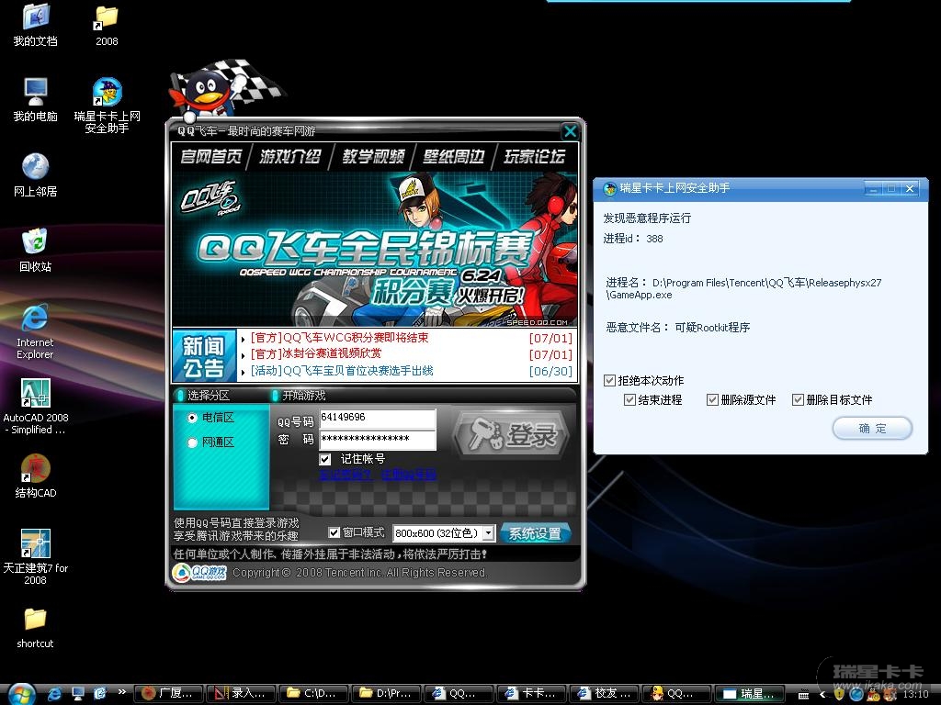Close the QQ飞车 launcher window
This screenshot has height=705, width=941.
point(570,130)
